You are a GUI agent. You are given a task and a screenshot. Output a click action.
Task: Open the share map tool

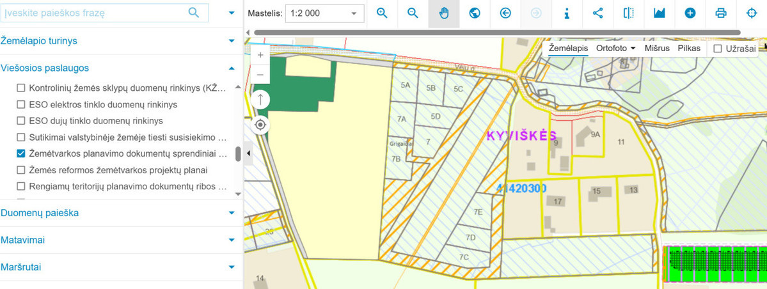[597, 13]
